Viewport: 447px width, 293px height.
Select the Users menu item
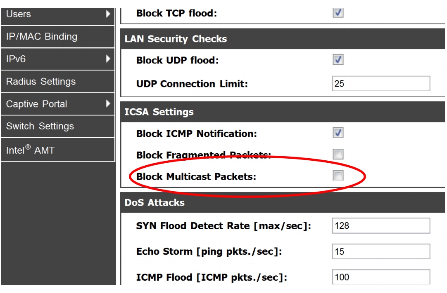19,14
